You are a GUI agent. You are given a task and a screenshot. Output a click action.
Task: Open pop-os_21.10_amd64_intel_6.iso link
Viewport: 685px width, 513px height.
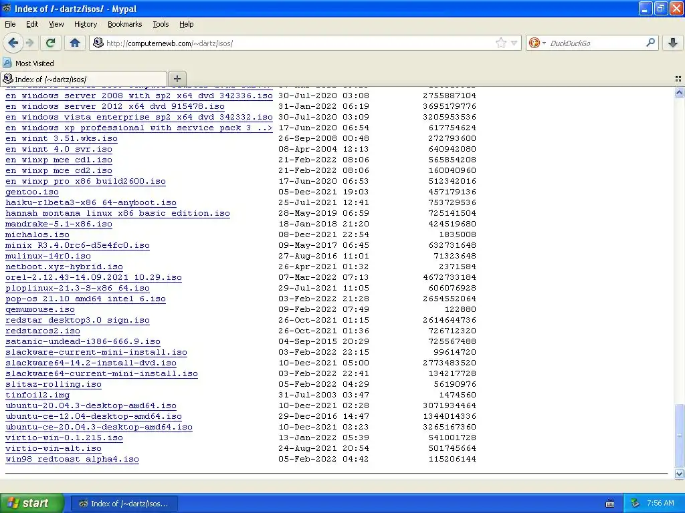click(x=86, y=299)
